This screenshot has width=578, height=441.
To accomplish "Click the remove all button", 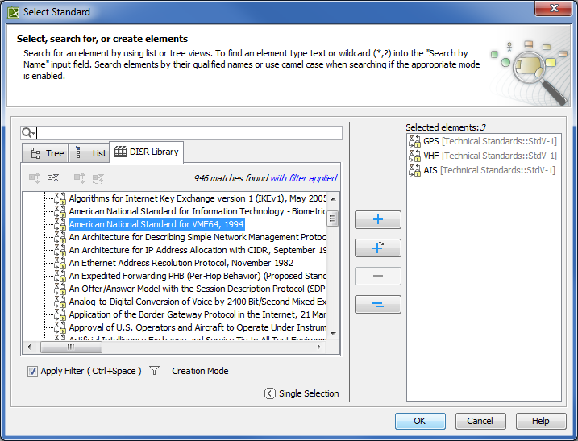I will click(x=378, y=304).
